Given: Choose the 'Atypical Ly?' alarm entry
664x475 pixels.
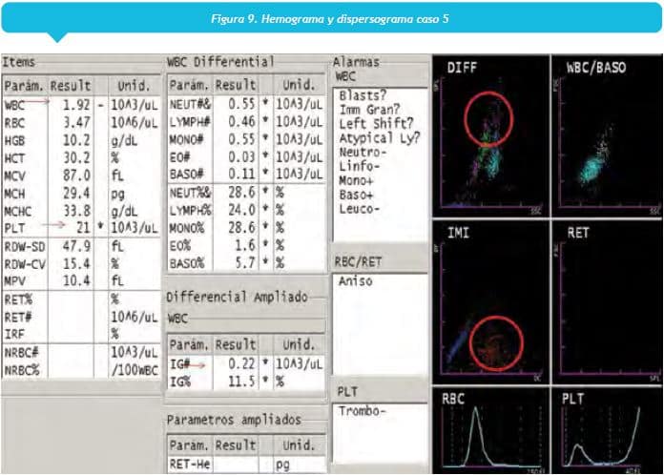Looking at the screenshot, I should (379, 137).
